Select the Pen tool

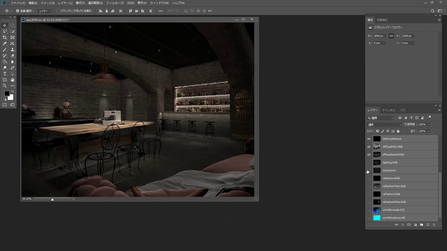pyautogui.click(x=13, y=68)
